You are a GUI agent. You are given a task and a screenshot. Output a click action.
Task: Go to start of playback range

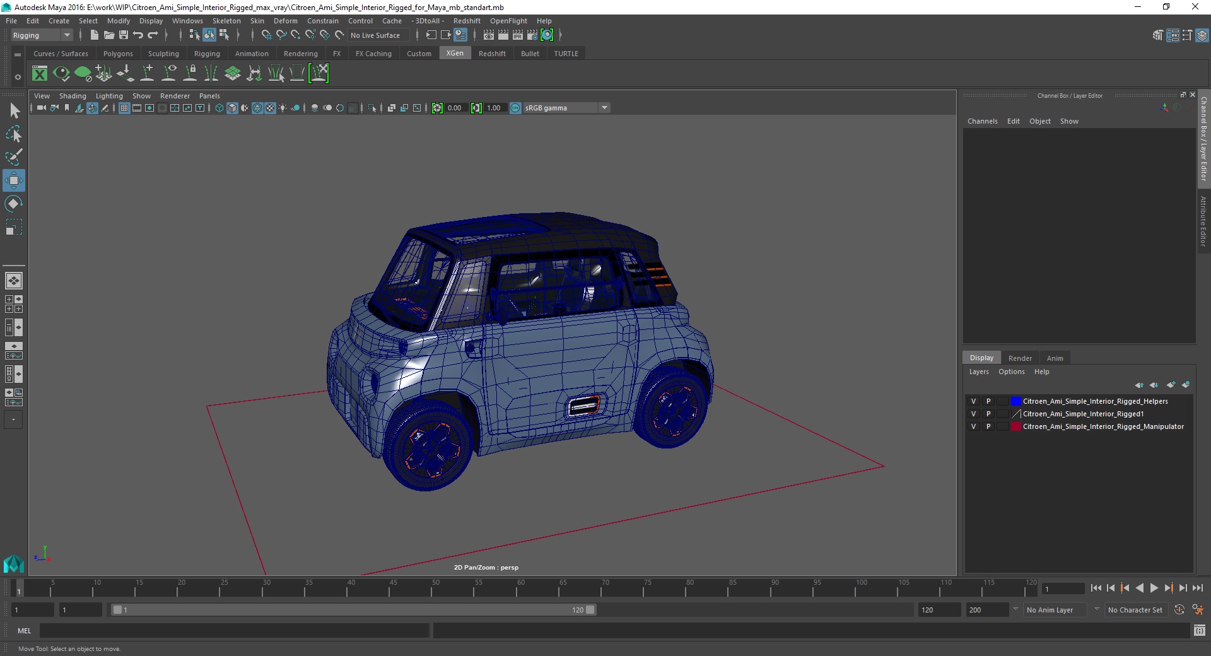click(1096, 588)
